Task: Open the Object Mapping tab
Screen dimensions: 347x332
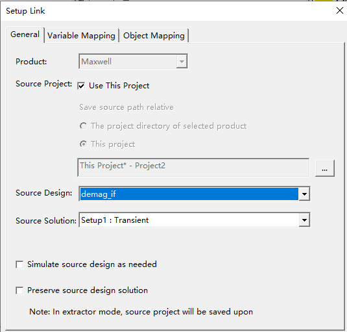Action: 154,36
